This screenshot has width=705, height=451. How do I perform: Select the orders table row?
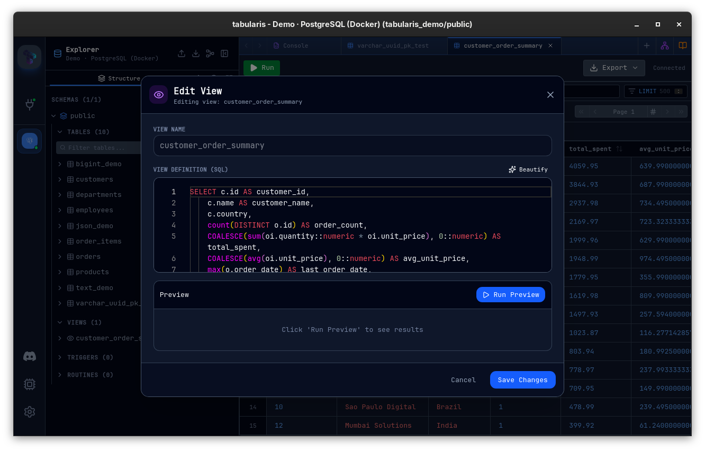(88, 257)
